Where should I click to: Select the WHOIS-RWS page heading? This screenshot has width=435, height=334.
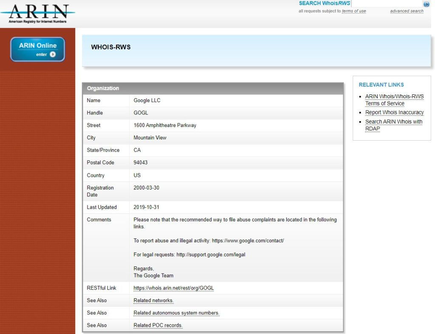111,47
